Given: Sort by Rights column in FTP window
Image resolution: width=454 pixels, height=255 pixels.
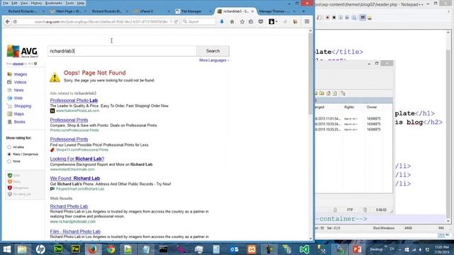Looking at the screenshot, I should coord(349,107).
